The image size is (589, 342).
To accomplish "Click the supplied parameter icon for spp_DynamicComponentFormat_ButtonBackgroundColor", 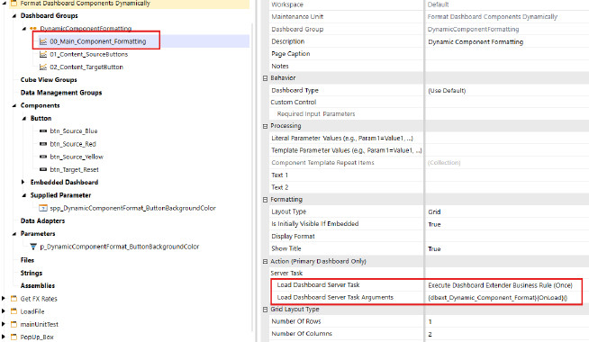I will [43, 208].
